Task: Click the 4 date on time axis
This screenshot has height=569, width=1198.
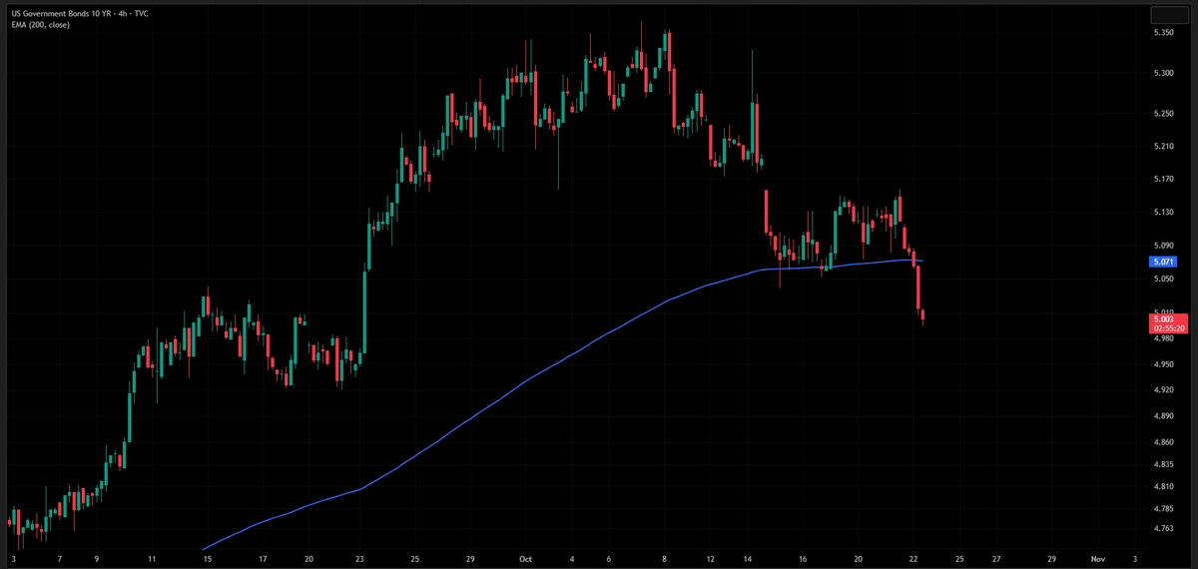Action: (x=572, y=560)
